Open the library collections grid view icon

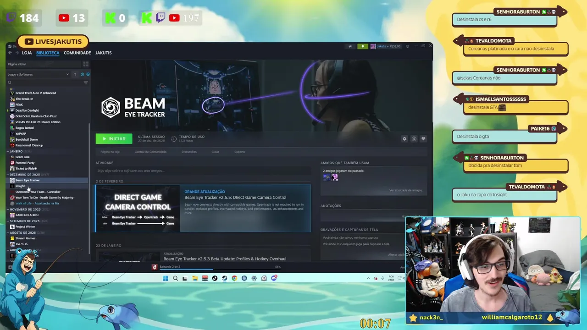[85, 64]
